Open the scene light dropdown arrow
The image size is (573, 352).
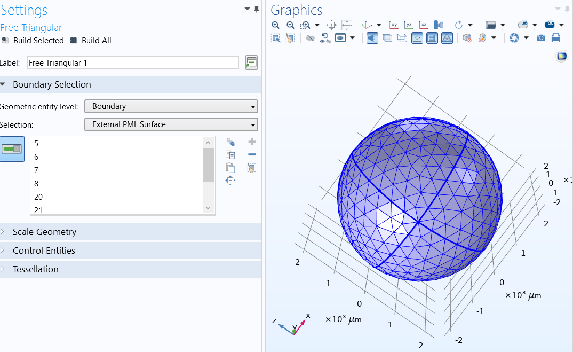click(503, 25)
